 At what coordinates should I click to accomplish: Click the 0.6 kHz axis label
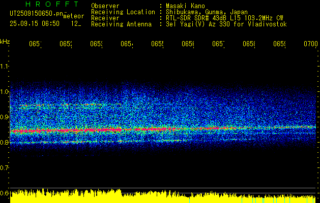click(x=4, y=193)
